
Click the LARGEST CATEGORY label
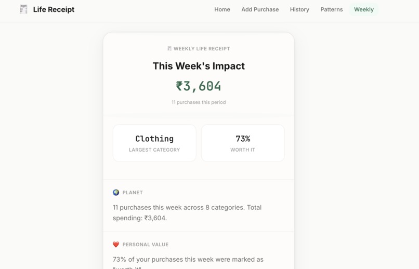(154, 150)
